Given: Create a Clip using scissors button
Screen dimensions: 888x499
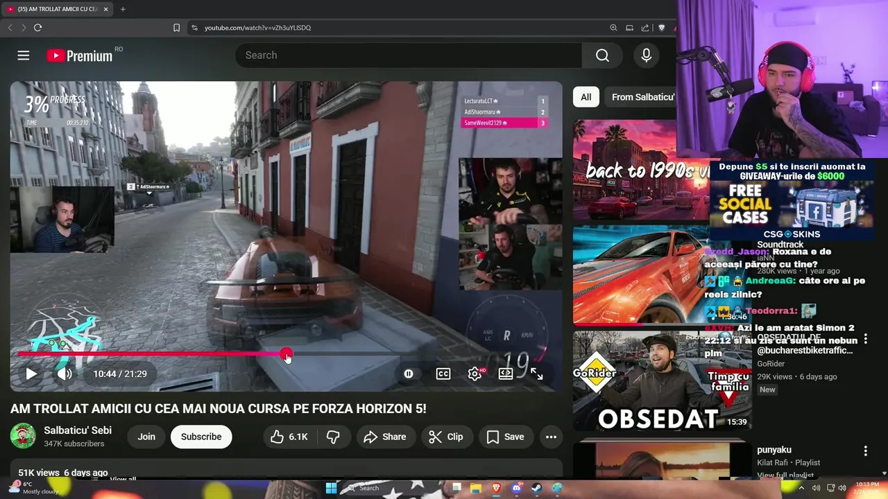Looking at the screenshot, I should click(445, 437).
